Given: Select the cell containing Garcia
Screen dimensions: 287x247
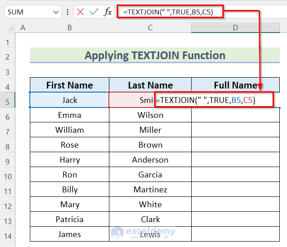Looking at the screenshot, I should (x=150, y=175).
